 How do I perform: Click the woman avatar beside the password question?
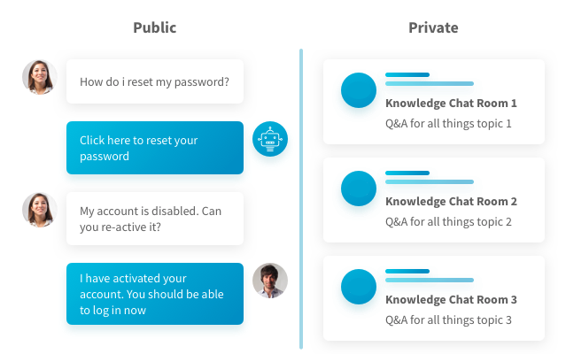point(39,78)
